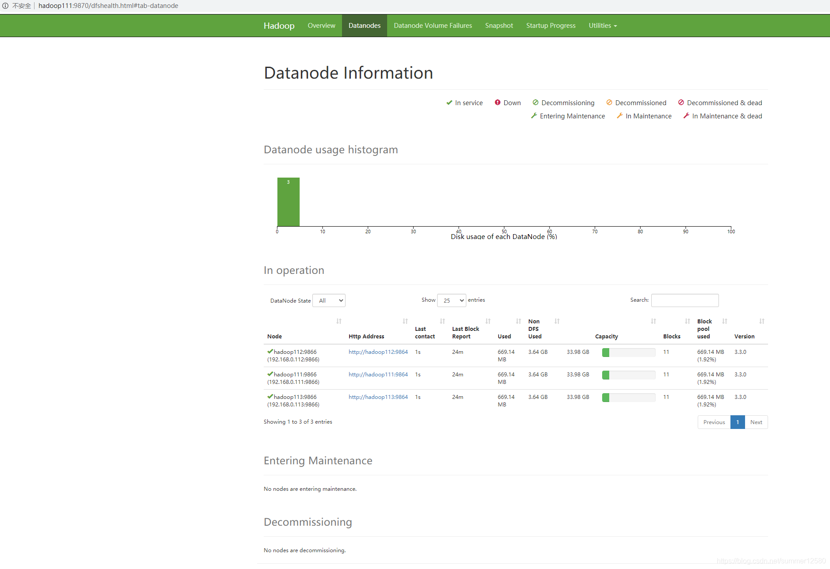Sort by Non DFS Used arrows
Screen dimensions: 830x569
click(x=557, y=321)
